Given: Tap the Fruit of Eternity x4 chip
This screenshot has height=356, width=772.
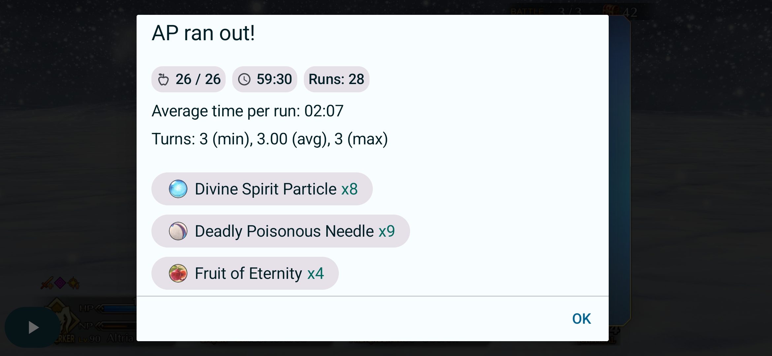Looking at the screenshot, I should click(245, 273).
